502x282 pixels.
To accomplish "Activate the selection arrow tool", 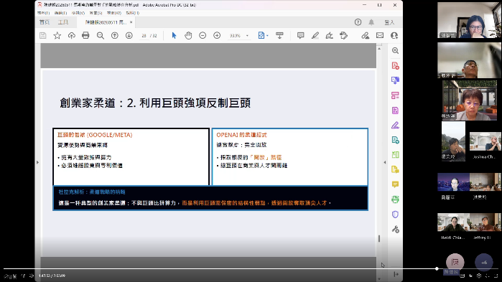I will pos(174,35).
